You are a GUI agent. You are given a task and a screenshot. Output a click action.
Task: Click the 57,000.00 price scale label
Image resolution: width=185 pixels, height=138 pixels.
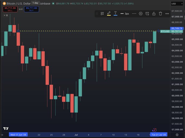[x=177, y=130]
